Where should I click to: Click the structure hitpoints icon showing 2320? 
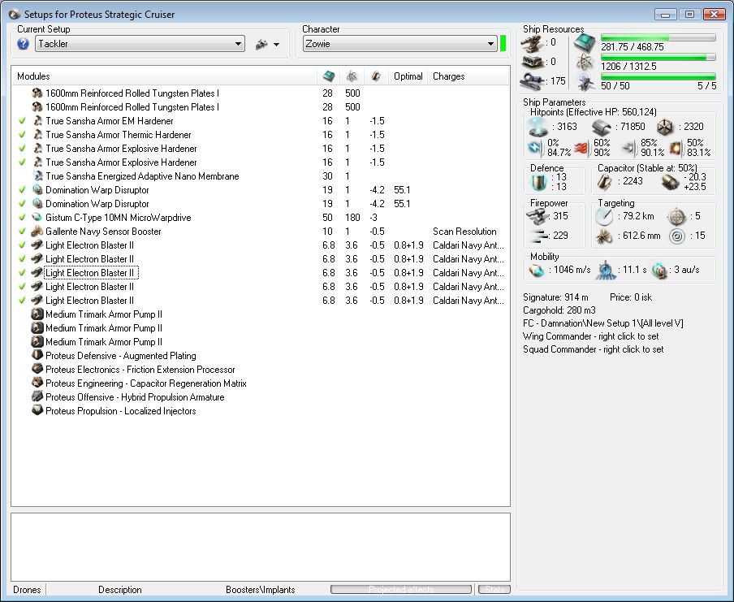[x=665, y=127]
